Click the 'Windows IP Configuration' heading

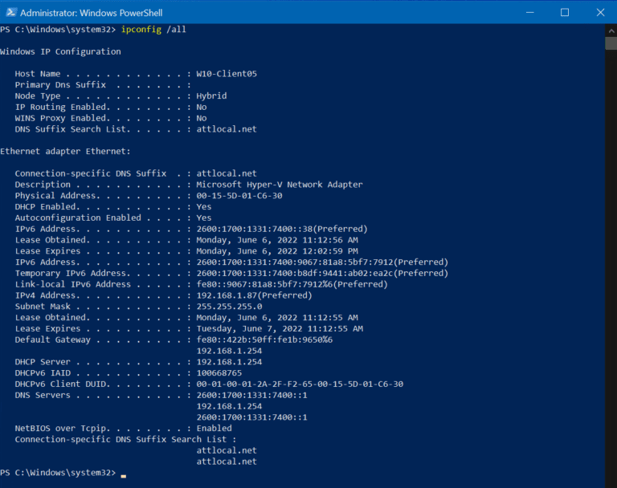click(x=60, y=51)
